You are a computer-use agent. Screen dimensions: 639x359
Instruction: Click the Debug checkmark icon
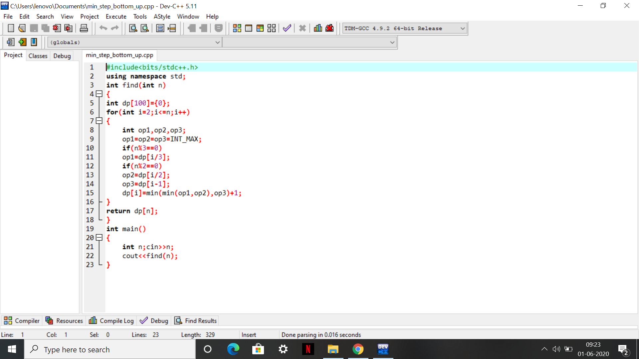click(x=287, y=28)
